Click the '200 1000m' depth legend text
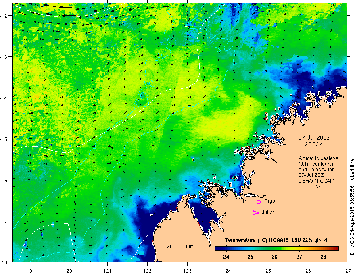This screenshot has height=274, width=355. point(180,247)
